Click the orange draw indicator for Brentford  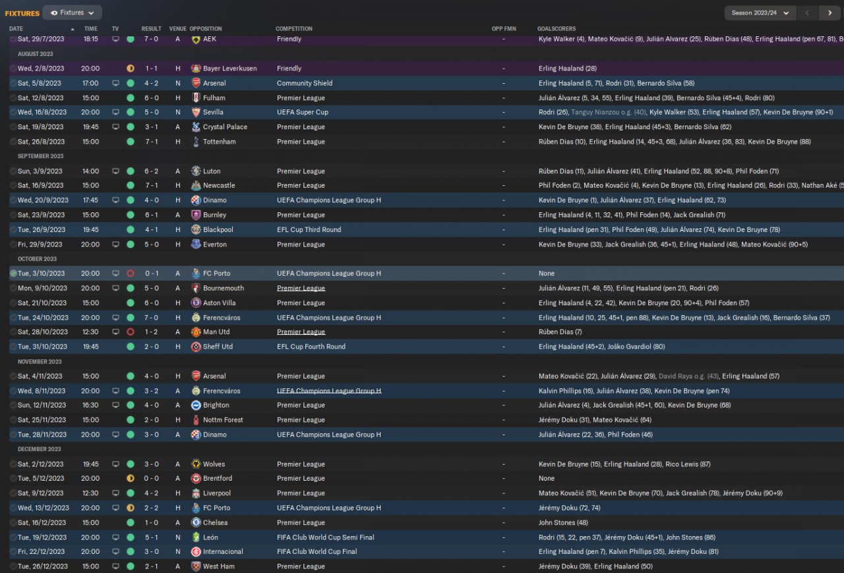pos(131,478)
